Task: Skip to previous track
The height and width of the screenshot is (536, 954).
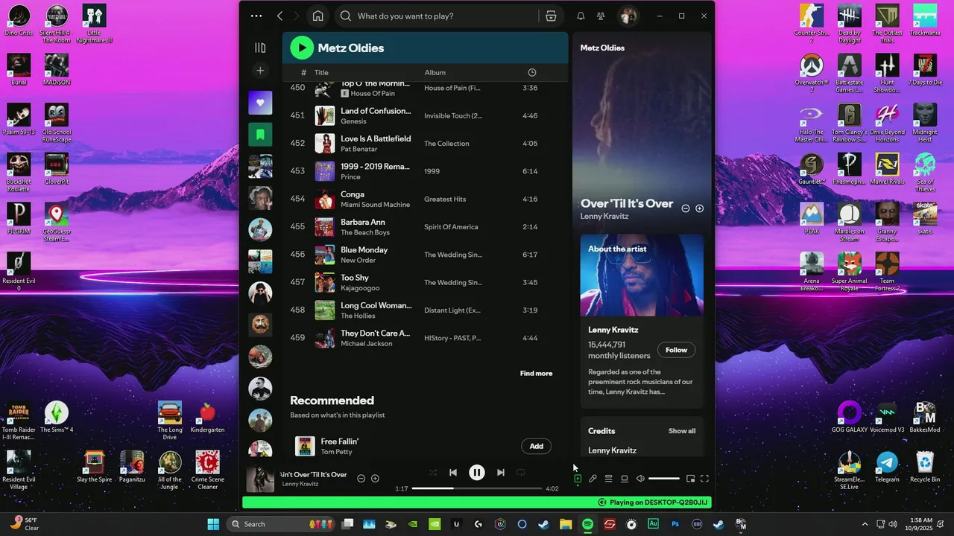Action: click(x=453, y=473)
